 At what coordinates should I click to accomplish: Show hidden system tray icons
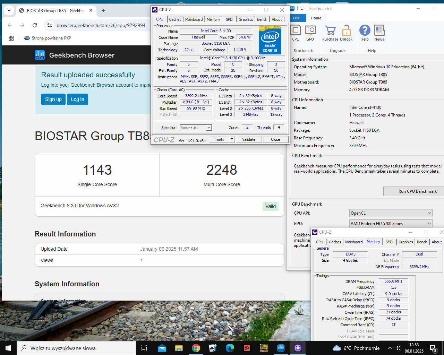[390, 348]
